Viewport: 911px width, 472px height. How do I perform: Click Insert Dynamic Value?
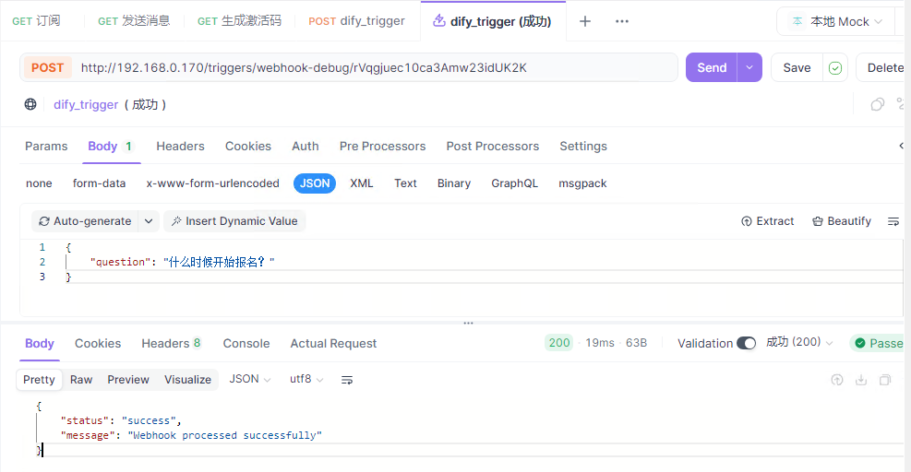coord(234,221)
